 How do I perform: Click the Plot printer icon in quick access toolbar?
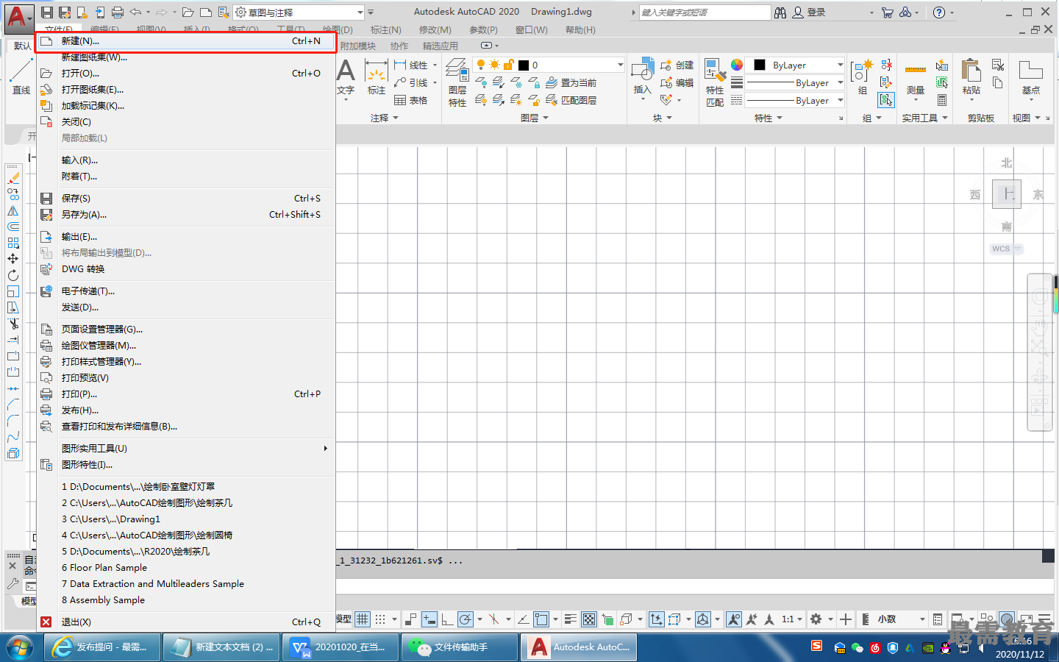click(118, 12)
